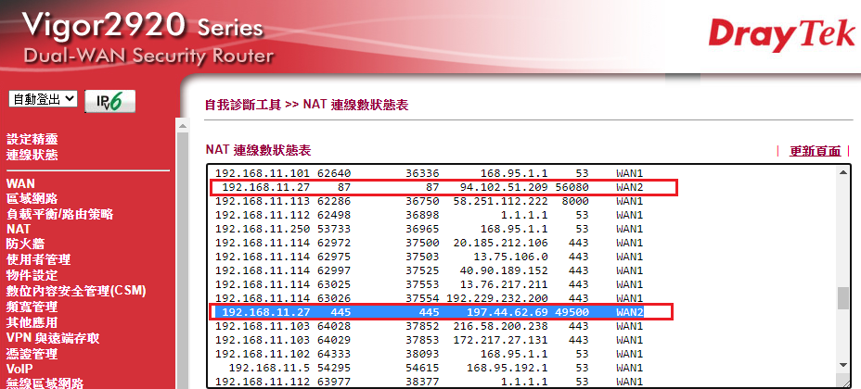Image resolution: width=861 pixels, height=389 pixels.
Task: Select row with remote IP 58.251.112.222
Action: [429, 201]
